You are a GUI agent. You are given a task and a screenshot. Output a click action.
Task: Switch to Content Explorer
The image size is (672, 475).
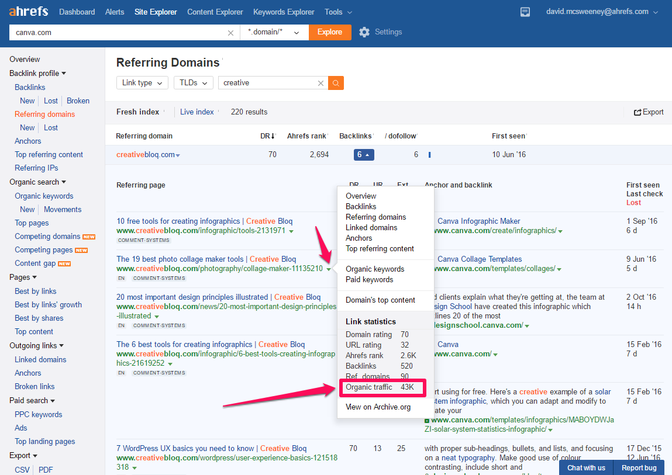click(215, 12)
